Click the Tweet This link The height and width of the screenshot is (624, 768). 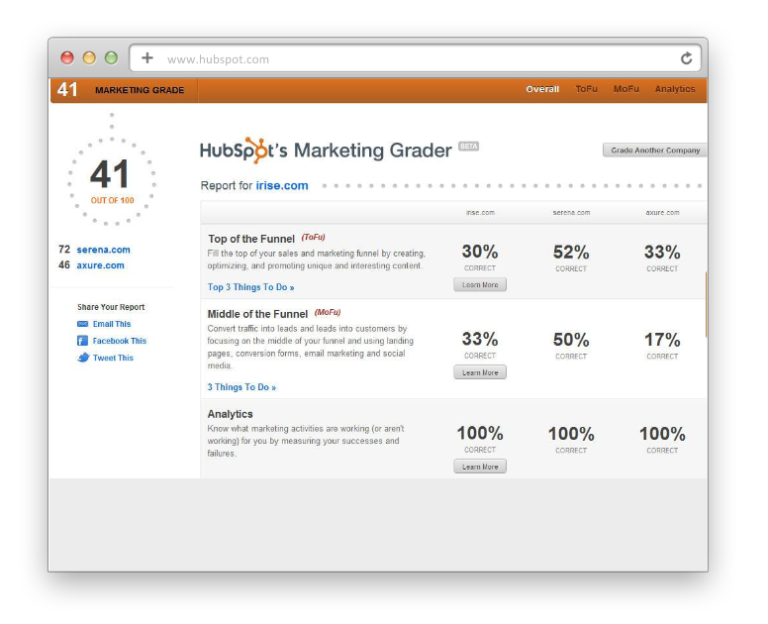113,358
